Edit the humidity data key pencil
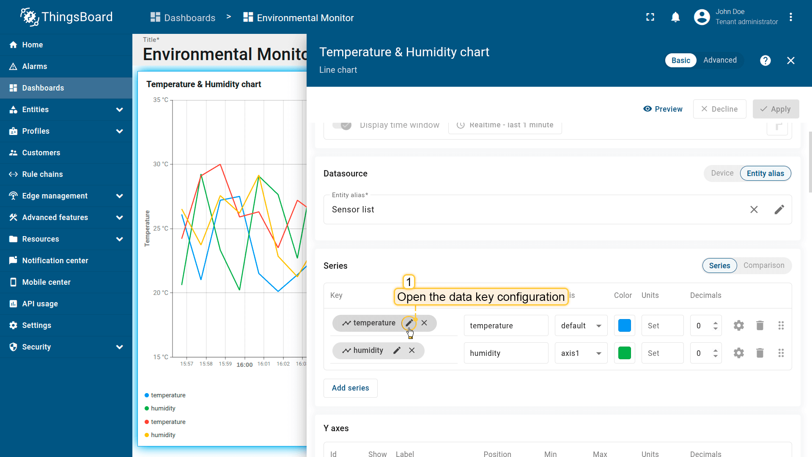Screen dimensions: 812x457 pos(397,350)
